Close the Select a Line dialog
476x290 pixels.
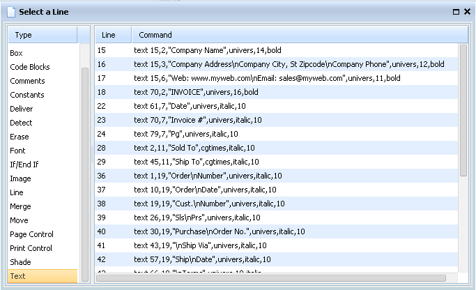[x=466, y=12]
